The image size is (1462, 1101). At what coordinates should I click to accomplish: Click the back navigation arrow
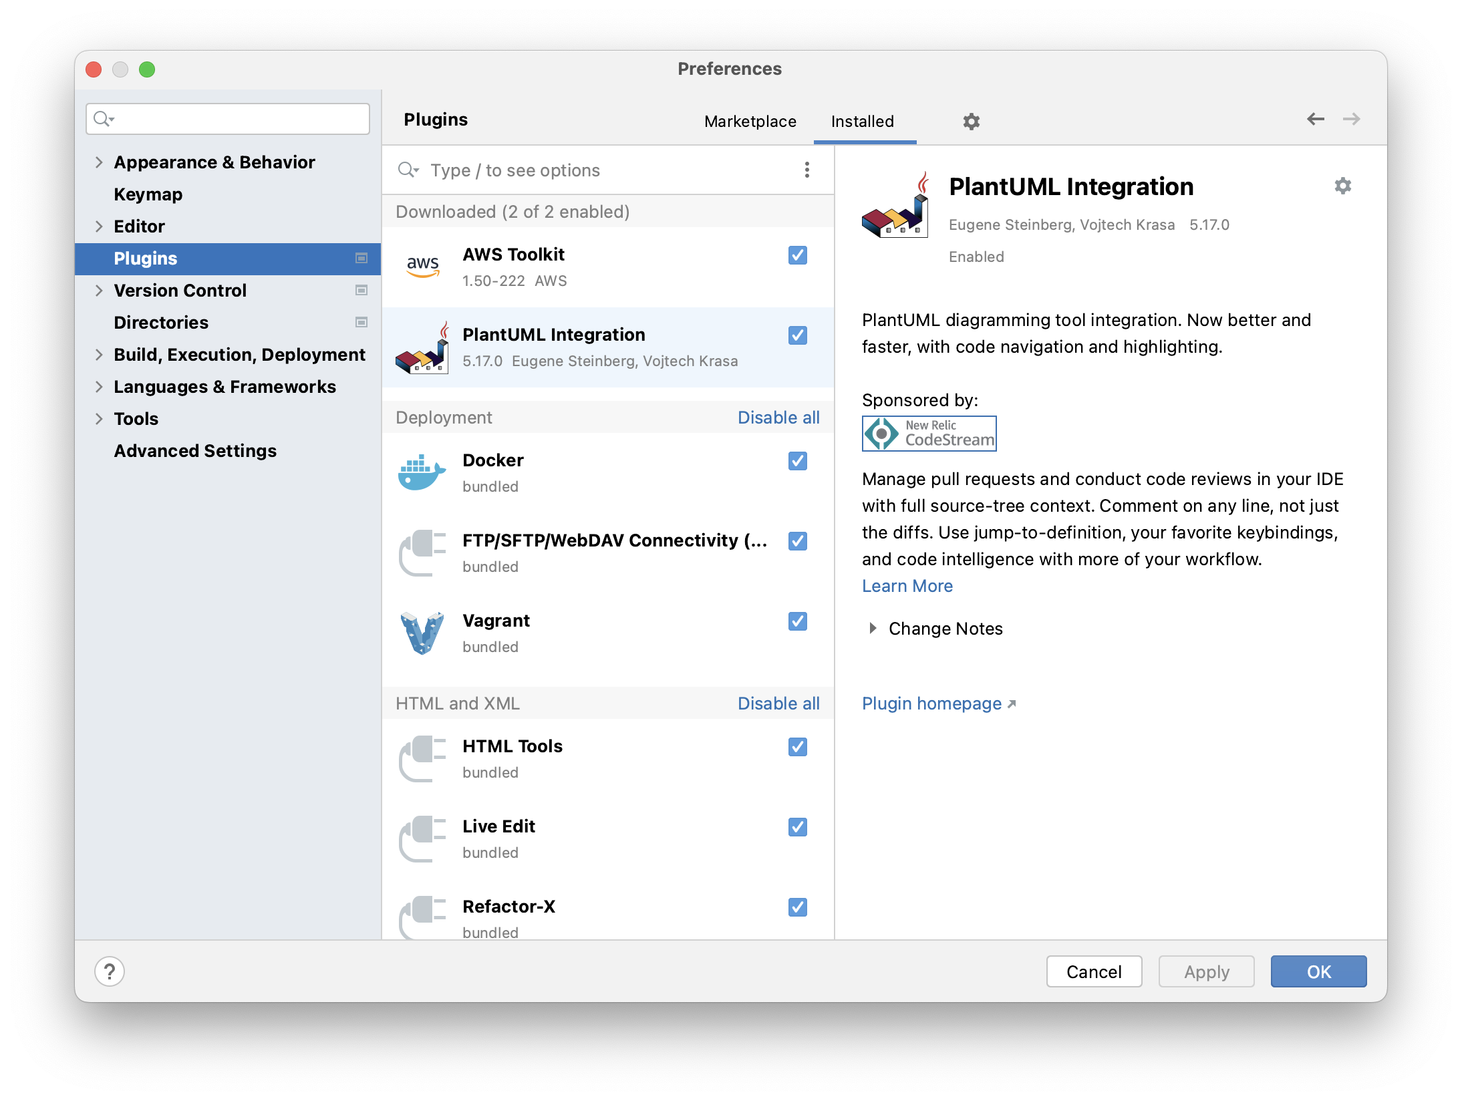pos(1315,118)
